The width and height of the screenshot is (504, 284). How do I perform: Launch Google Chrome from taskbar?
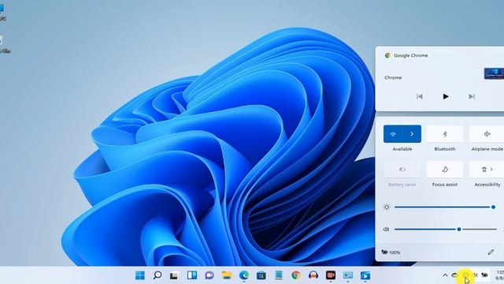(296, 275)
